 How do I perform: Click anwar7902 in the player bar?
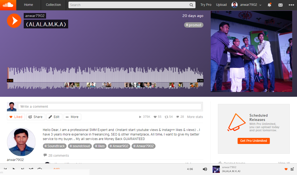229,167
